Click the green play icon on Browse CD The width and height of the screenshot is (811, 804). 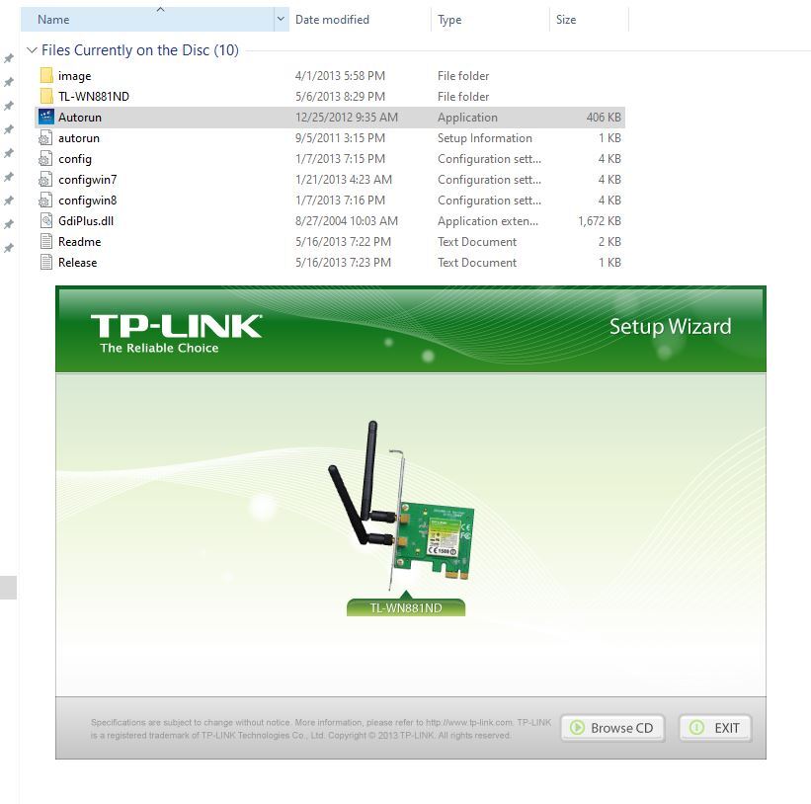[577, 728]
